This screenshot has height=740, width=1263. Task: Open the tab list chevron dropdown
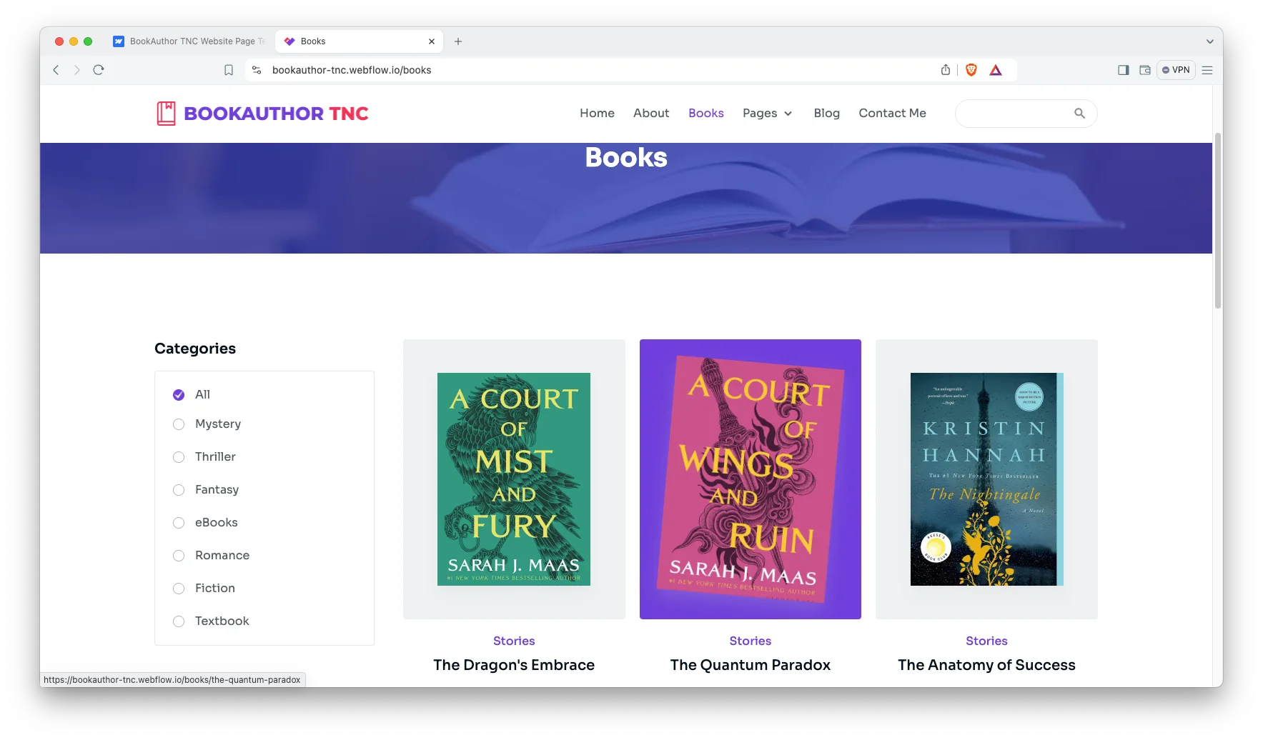point(1209,41)
